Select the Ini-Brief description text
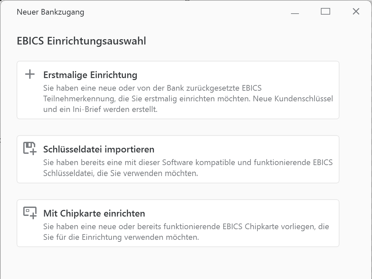Screen dimensions: 372x279 click(186, 99)
